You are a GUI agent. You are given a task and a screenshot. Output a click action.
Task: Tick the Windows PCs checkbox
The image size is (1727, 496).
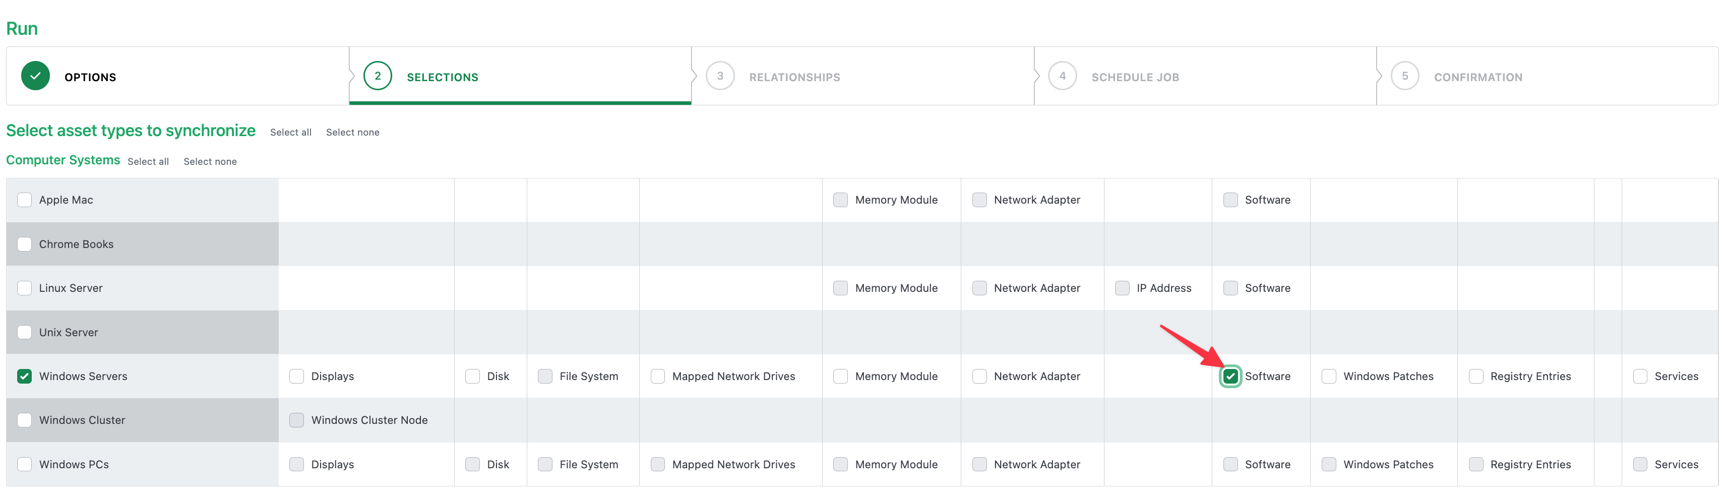[25, 465]
